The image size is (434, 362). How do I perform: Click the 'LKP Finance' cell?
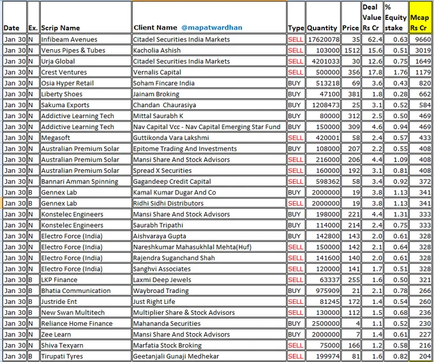coord(86,280)
